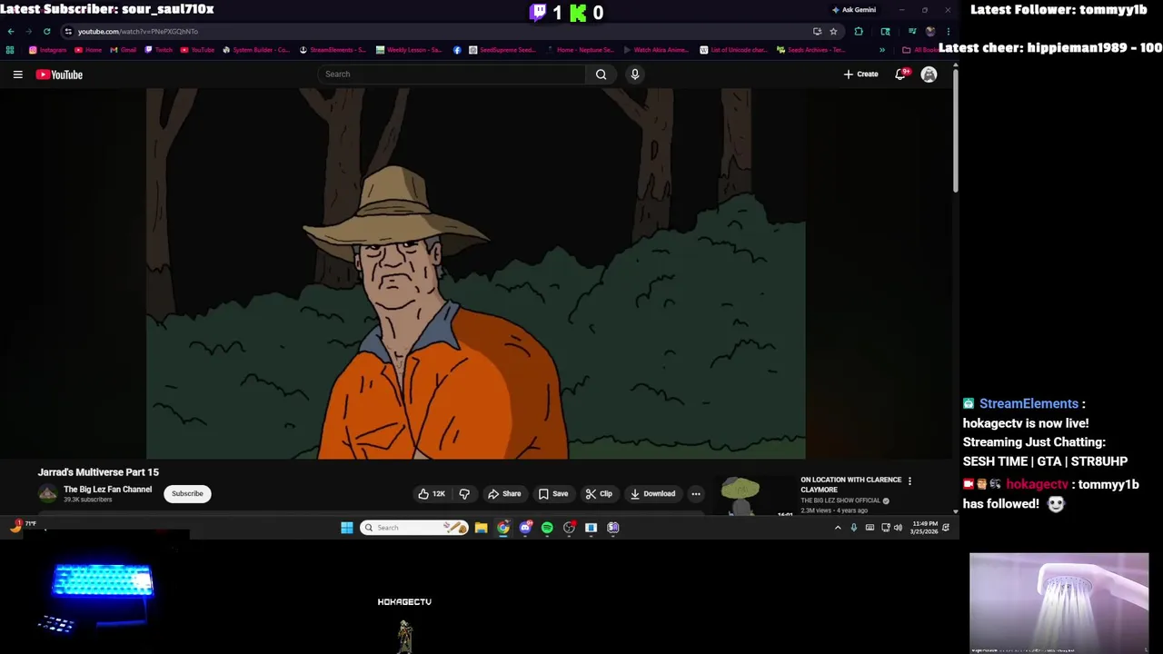Expand the bookmarks overflow chevron
1163x654 pixels.
click(x=881, y=50)
